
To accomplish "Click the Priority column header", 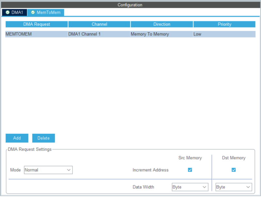I will 224,24.
